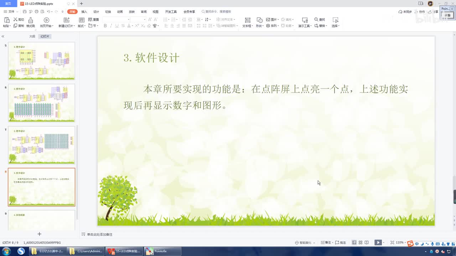The image size is (456, 256).
Task: Click the 协作 collaborate button
Action: [420, 12]
